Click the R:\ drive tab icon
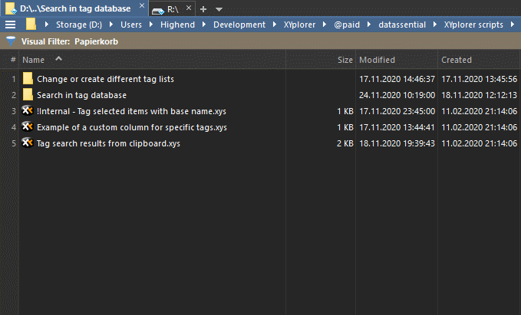 tap(157, 8)
